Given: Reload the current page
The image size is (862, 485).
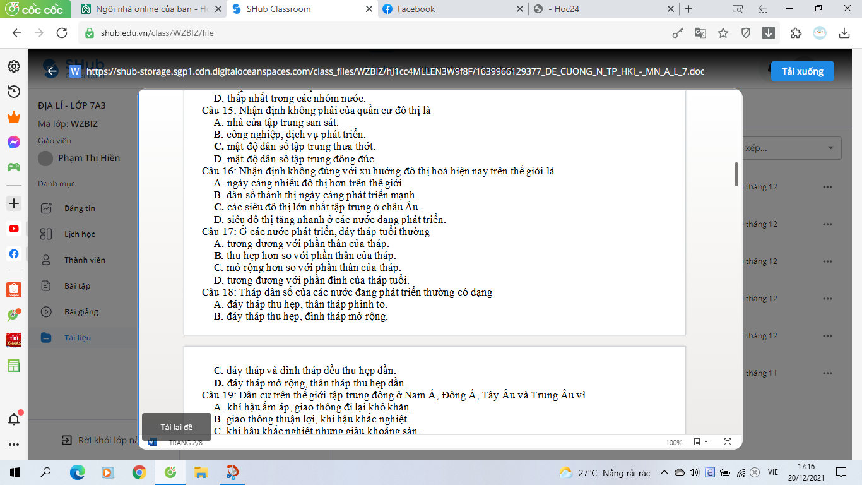Looking at the screenshot, I should click(62, 33).
